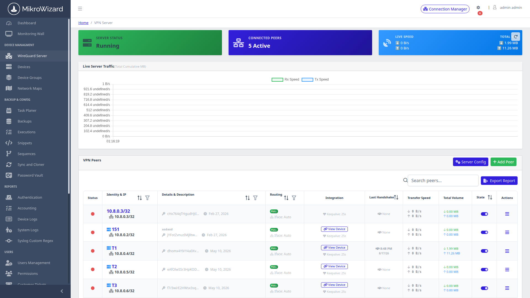Sort by State column

tap(490, 197)
